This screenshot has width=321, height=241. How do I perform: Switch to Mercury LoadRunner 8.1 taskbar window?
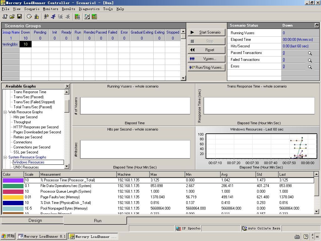[x=42, y=236]
